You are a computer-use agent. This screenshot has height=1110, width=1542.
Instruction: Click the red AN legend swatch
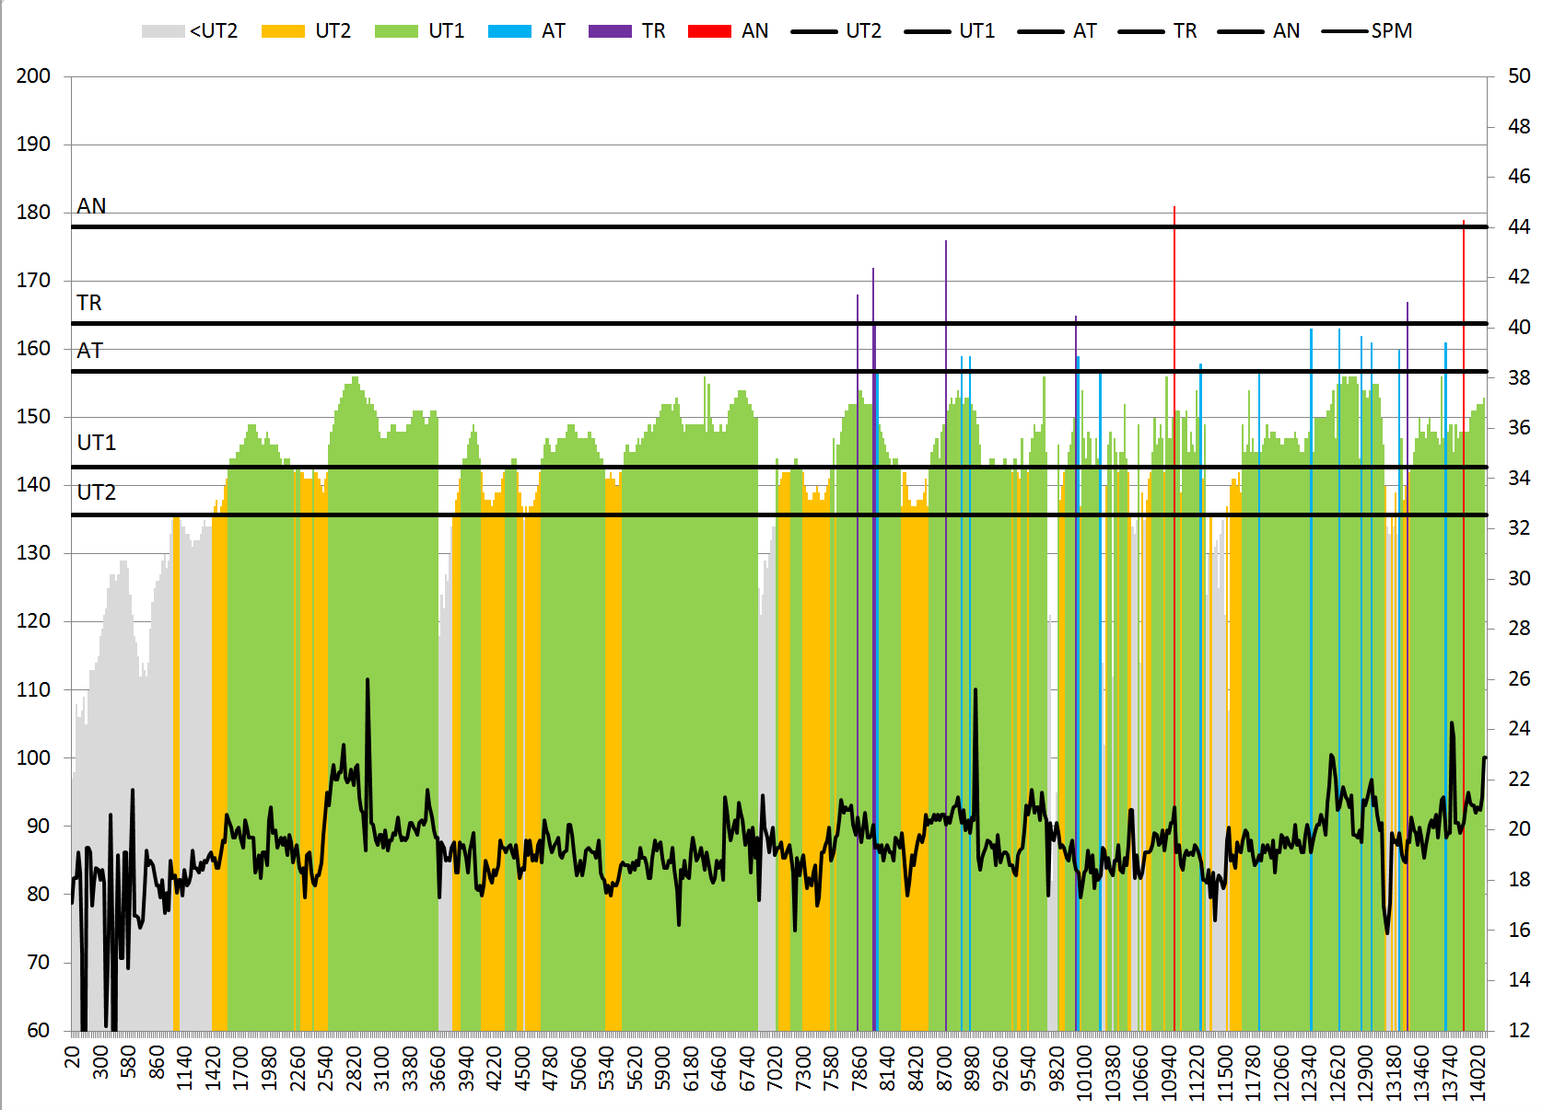tap(709, 31)
